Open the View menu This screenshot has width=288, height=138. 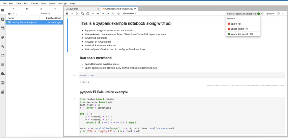(19, 3)
